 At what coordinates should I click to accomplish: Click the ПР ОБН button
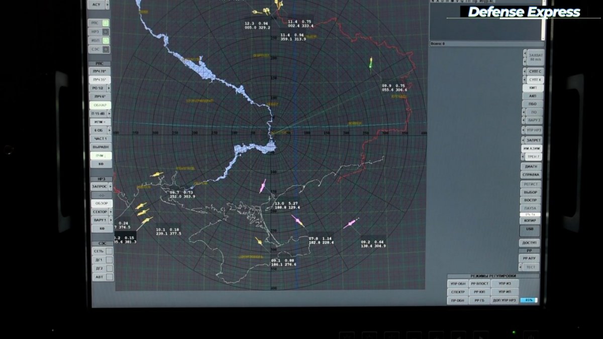[x=457, y=300]
